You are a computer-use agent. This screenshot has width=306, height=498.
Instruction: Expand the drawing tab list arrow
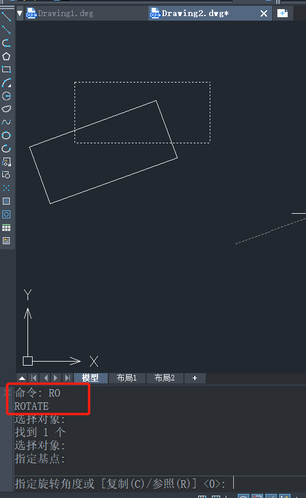(19, 13)
